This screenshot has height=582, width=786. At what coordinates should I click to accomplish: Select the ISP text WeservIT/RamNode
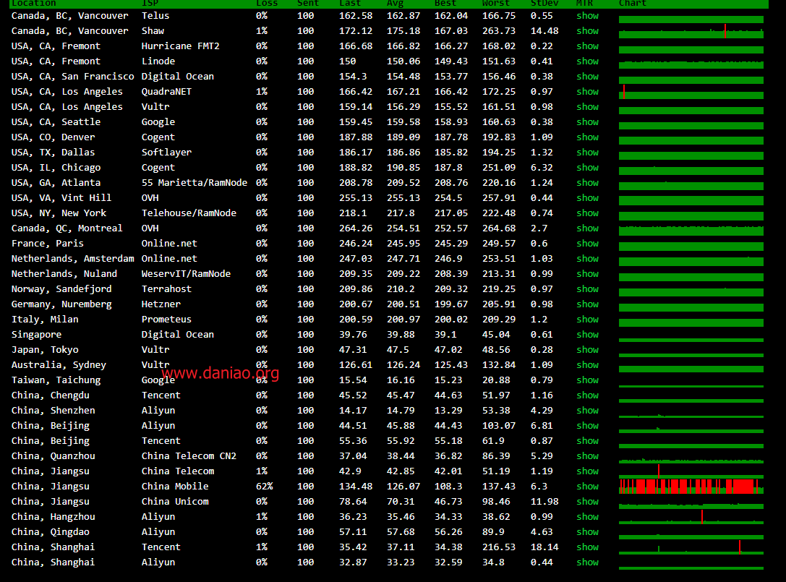coord(186,274)
